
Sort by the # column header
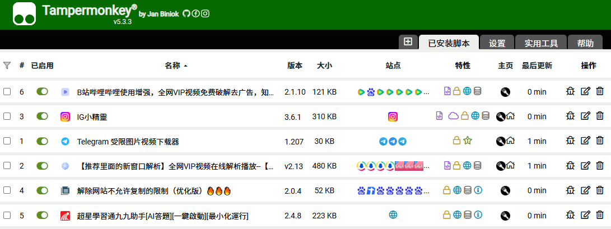pos(22,66)
